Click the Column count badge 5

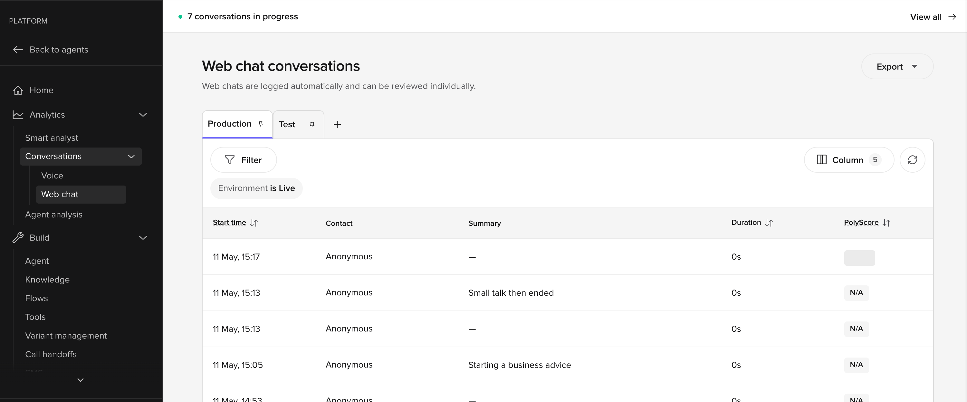875,160
